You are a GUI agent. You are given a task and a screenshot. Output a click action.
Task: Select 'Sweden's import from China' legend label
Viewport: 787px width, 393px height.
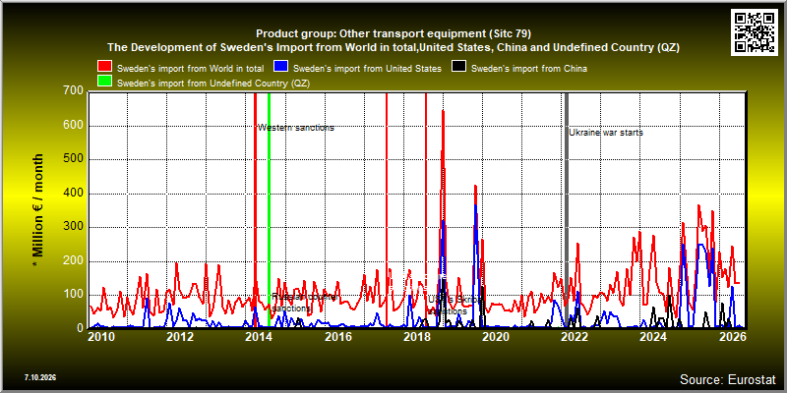(529, 68)
